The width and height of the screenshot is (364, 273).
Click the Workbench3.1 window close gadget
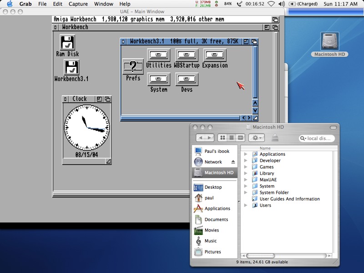[x=123, y=41]
